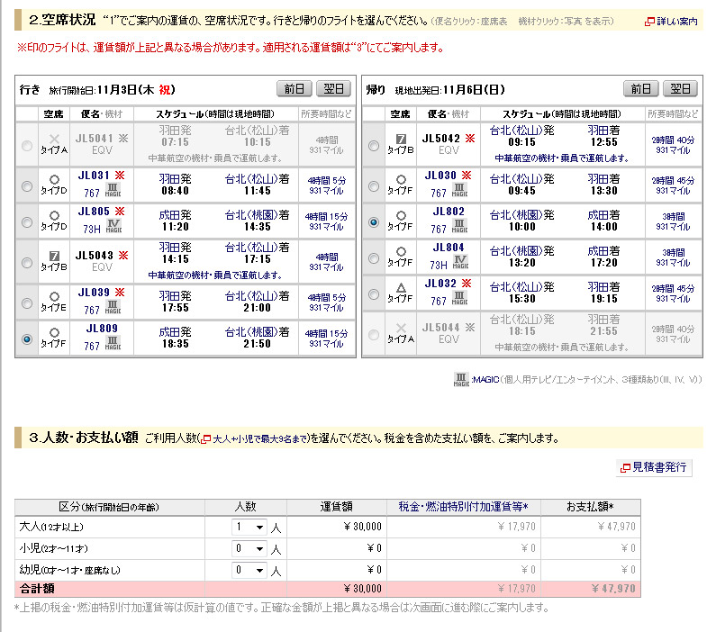Open the 詳しい案内 link
Screen dimensions: 725x632
click(671, 22)
